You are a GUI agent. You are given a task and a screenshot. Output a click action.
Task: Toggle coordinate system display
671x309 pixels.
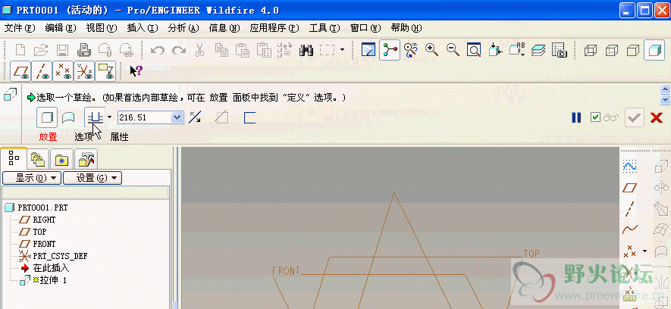point(84,71)
